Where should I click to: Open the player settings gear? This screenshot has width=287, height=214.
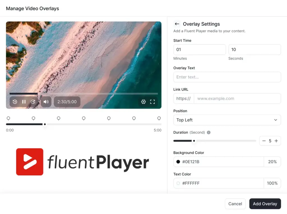143,102
